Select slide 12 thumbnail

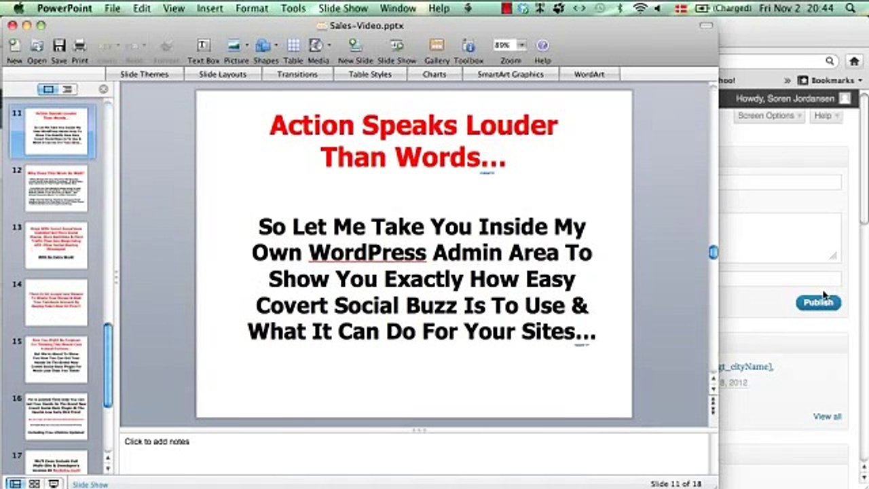[56, 189]
